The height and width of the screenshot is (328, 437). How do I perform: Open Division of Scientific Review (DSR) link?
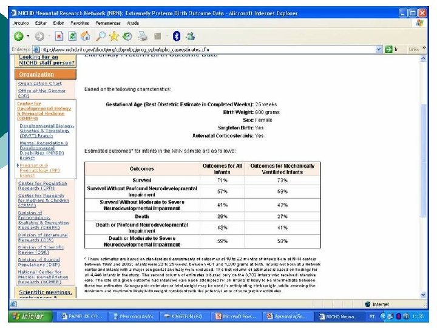pyautogui.click(x=41, y=250)
